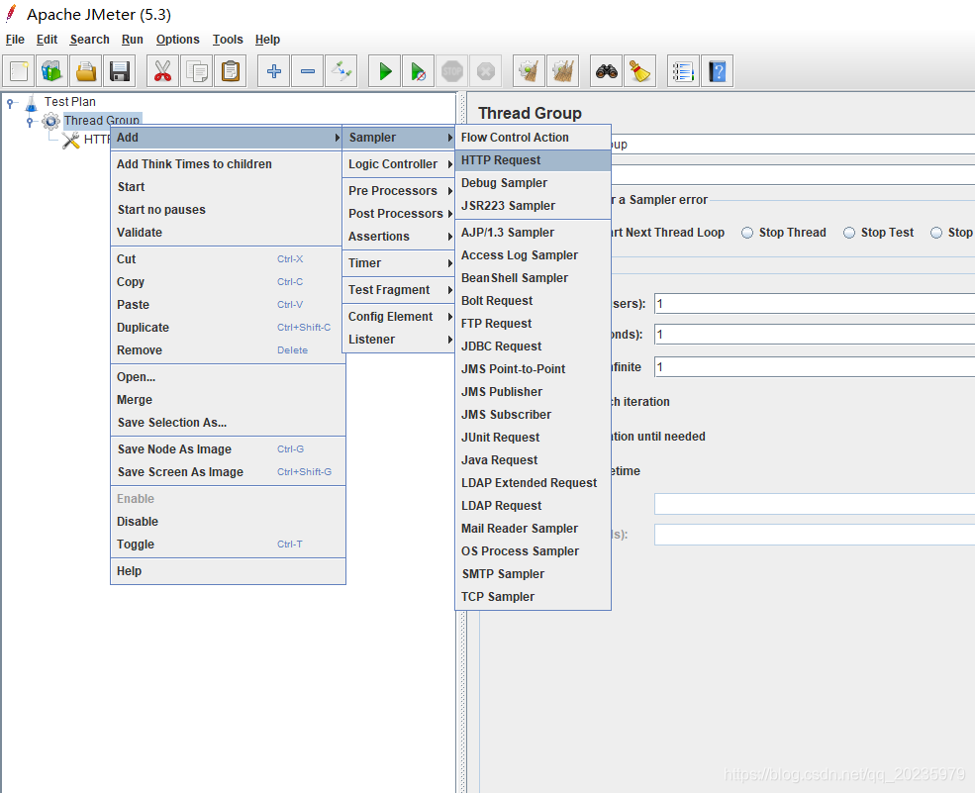This screenshot has height=793, width=975.
Task: Click Save Selection As... entry
Action: click(228, 423)
